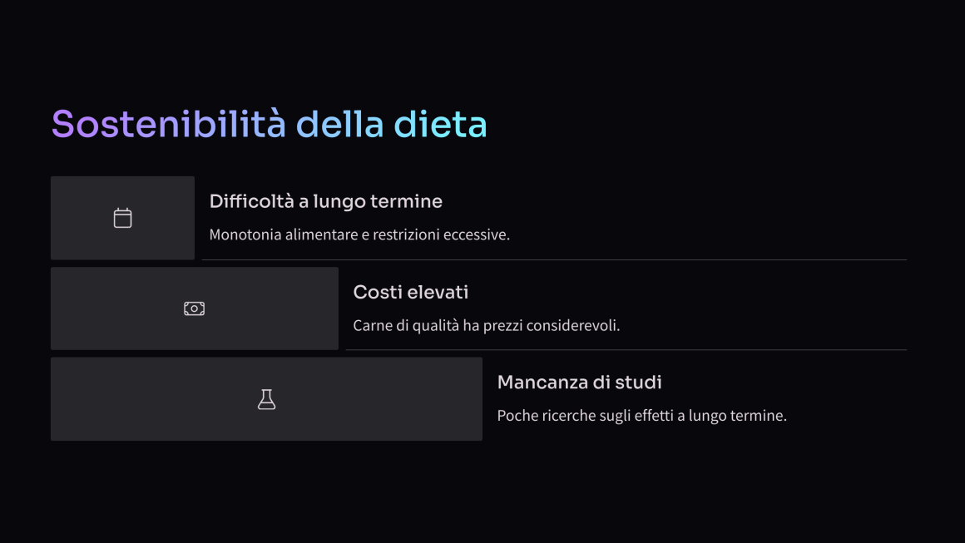
Task: Click the word "Difficoltà" in the first heading
Action: (x=252, y=202)
